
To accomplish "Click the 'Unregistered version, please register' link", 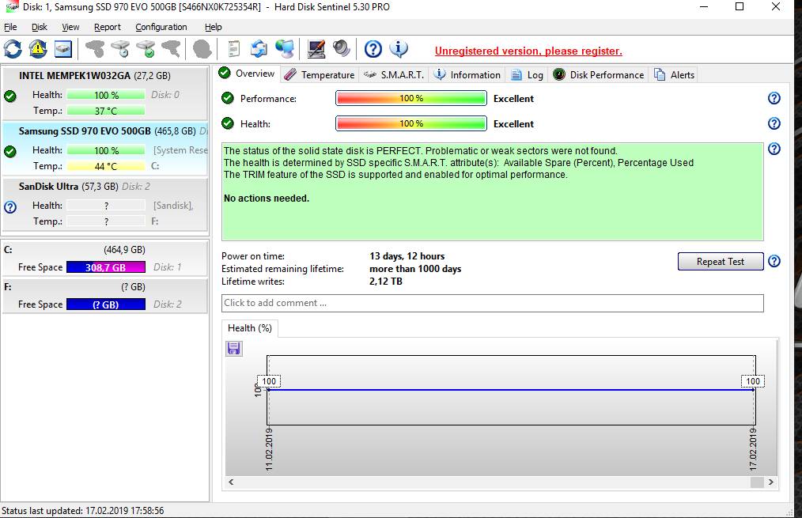I will click(528, 51).
